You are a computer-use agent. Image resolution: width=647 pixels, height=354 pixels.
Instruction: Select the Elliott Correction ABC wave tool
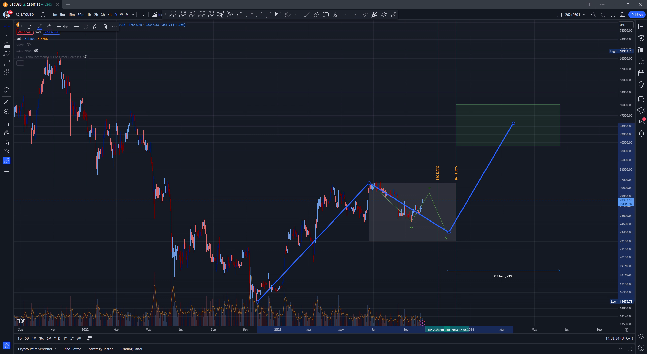[x=182, y=14]
